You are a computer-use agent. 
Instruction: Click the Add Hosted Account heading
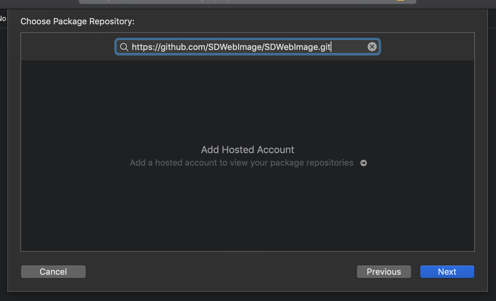pyautogui.click(x=248, y=150)
